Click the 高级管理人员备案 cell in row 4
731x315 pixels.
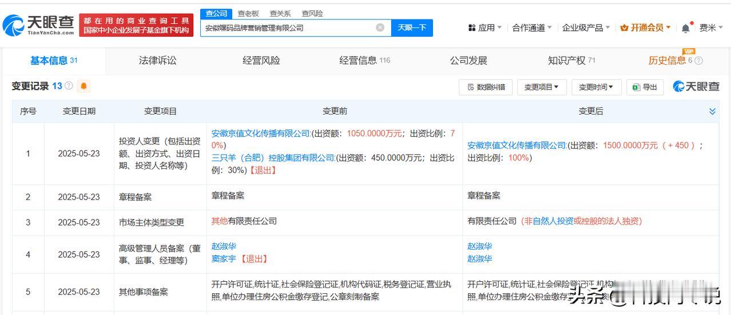coord(160,254)
